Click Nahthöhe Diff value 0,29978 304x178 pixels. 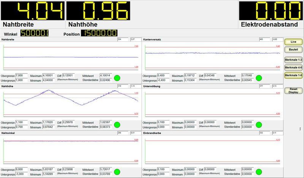68,122
